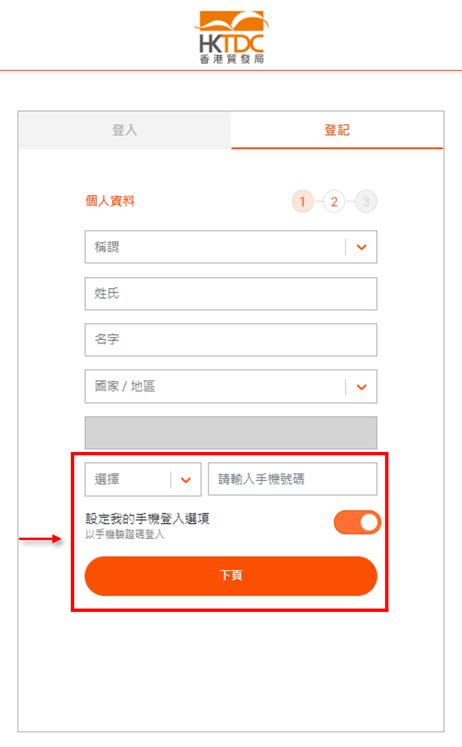Click step 2 circle indicator
The height and width of the screenshot is (747, 462).
pyautogui.click(x=334, y=202)
